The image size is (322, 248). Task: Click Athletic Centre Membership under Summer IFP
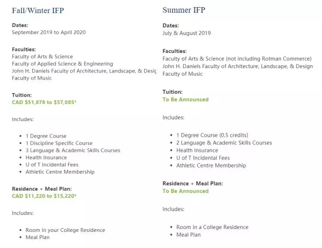[x=211, y=166]
